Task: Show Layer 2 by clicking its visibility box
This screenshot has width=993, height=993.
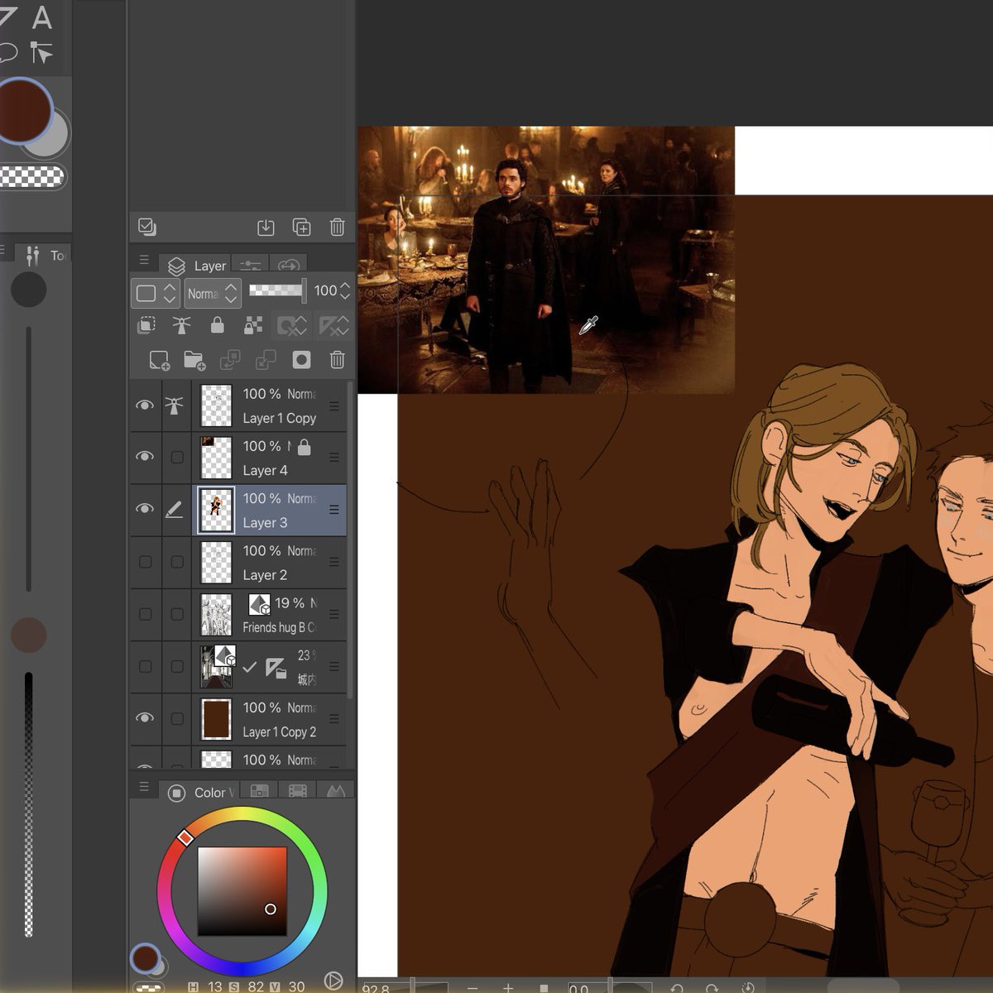Action: click(145, 562)
